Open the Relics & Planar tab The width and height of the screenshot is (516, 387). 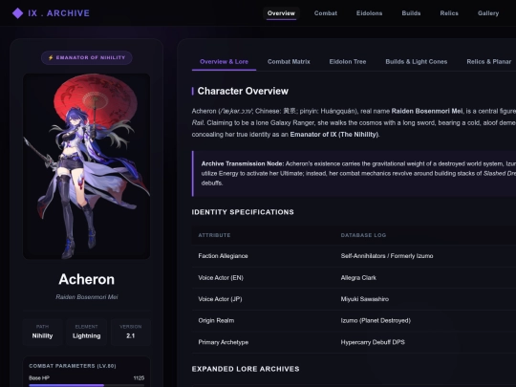[488, 62]
